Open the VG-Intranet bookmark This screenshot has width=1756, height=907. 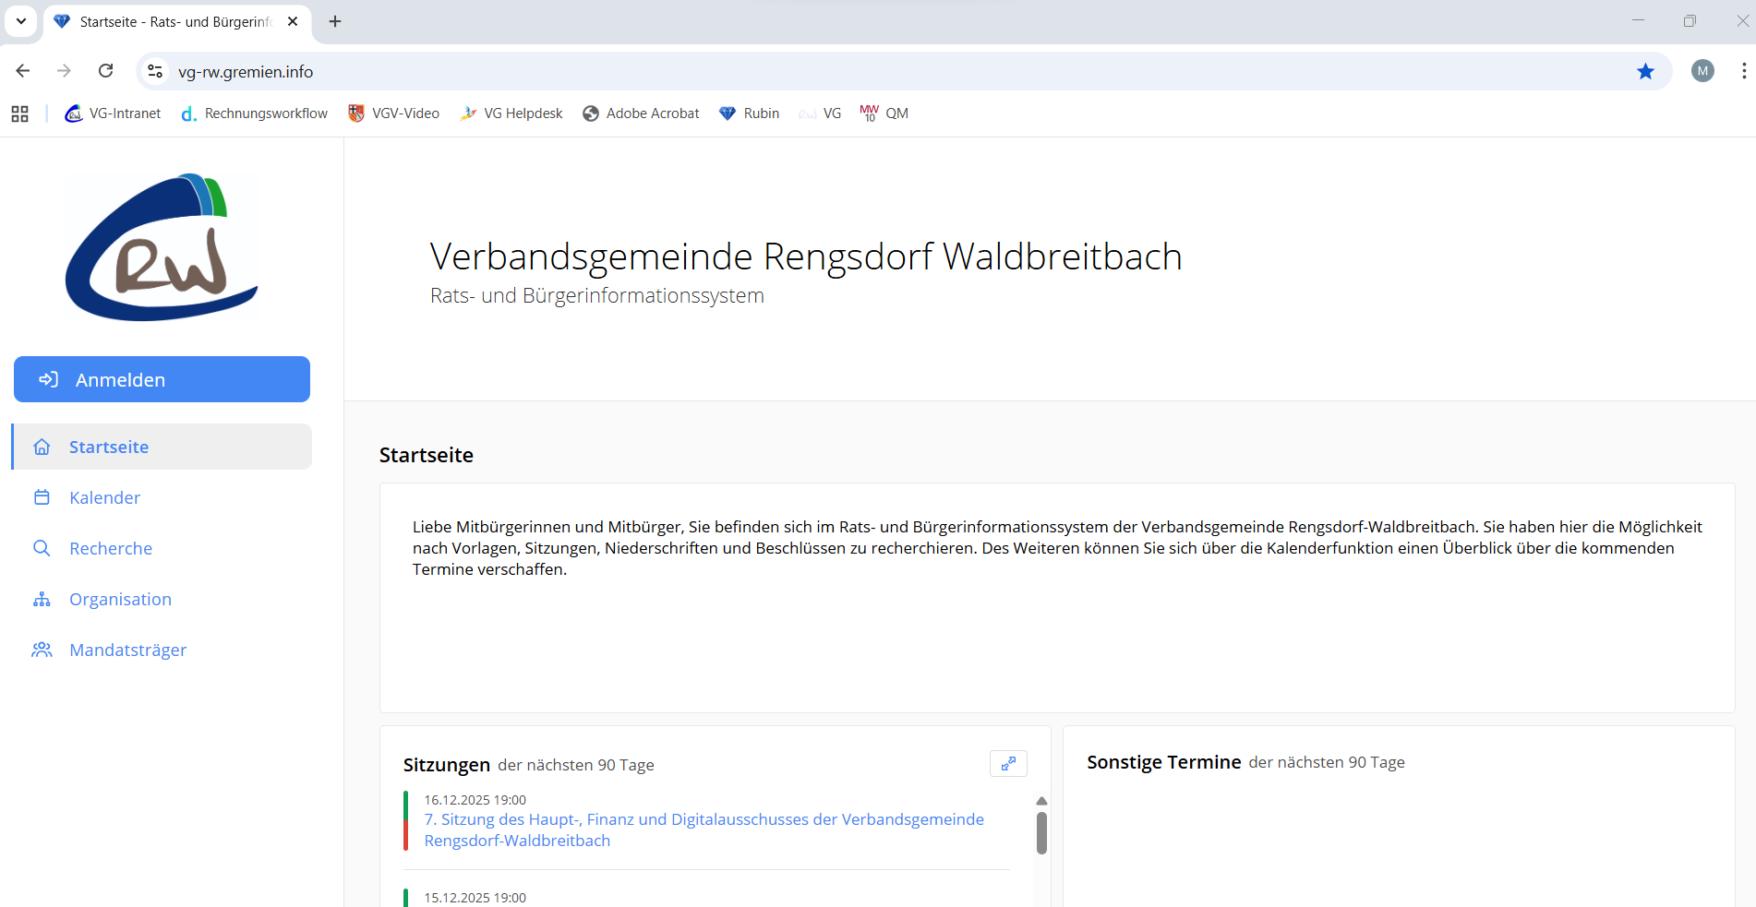113,113
